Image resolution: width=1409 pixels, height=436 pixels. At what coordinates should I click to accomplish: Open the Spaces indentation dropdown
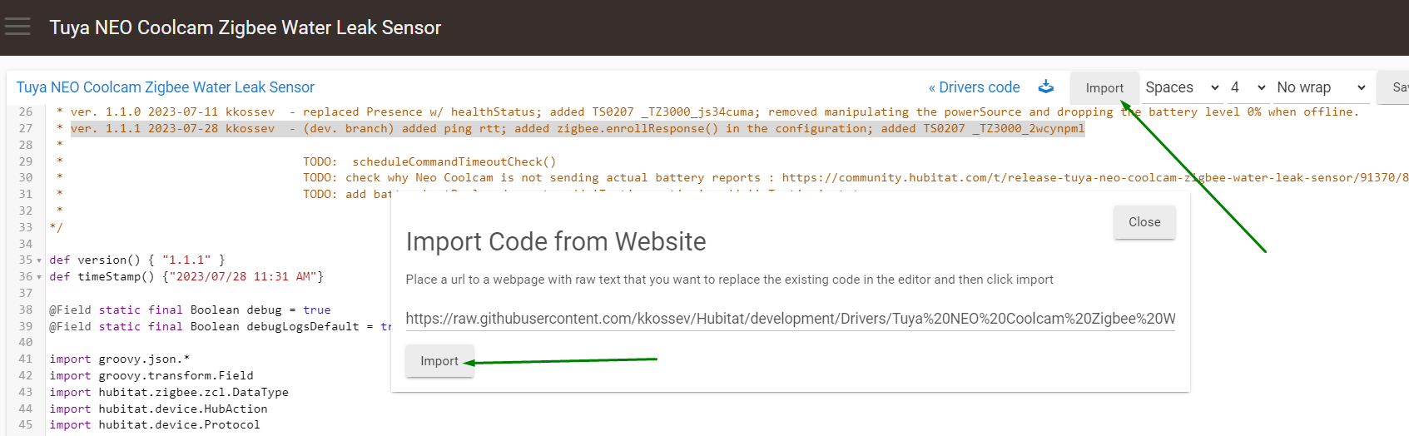(1182, 87)
